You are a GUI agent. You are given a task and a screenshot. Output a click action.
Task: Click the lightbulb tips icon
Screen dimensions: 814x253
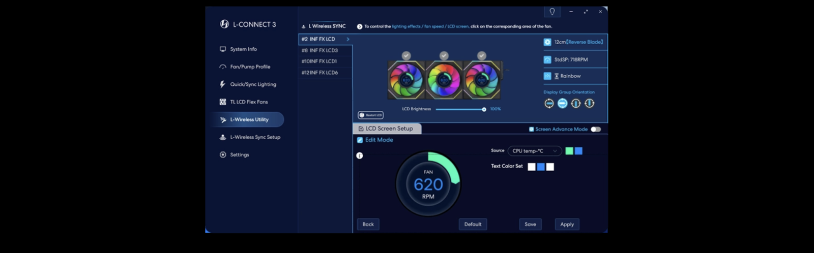tap(552, 12)
